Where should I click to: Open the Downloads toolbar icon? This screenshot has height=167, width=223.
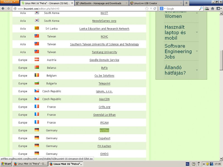pyautogui.click(x=207, y=9)
